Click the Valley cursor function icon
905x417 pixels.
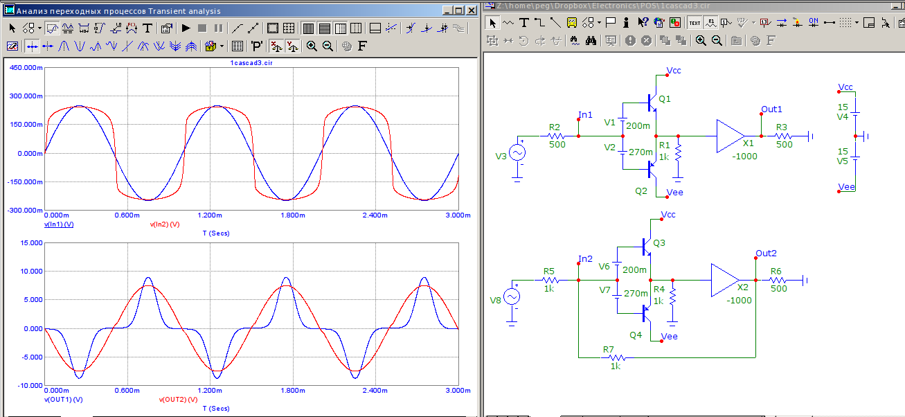[80, 46]
